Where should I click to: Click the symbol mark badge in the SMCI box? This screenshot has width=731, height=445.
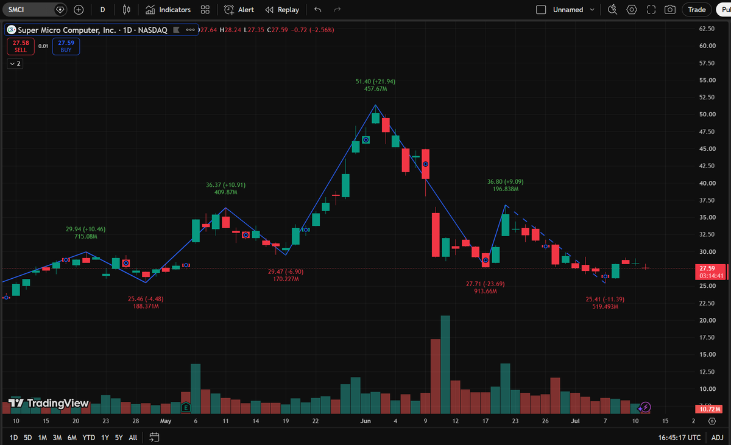point(60,10)
